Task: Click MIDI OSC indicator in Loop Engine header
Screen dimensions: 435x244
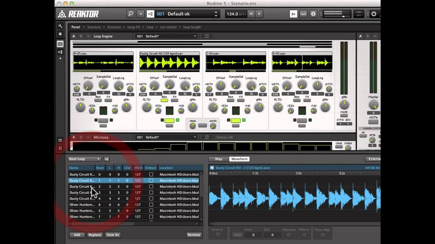Action: 207,36
